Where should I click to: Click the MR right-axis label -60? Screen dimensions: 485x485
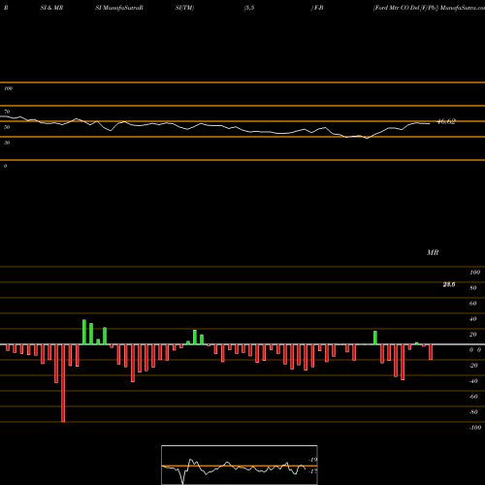[473, 397]
